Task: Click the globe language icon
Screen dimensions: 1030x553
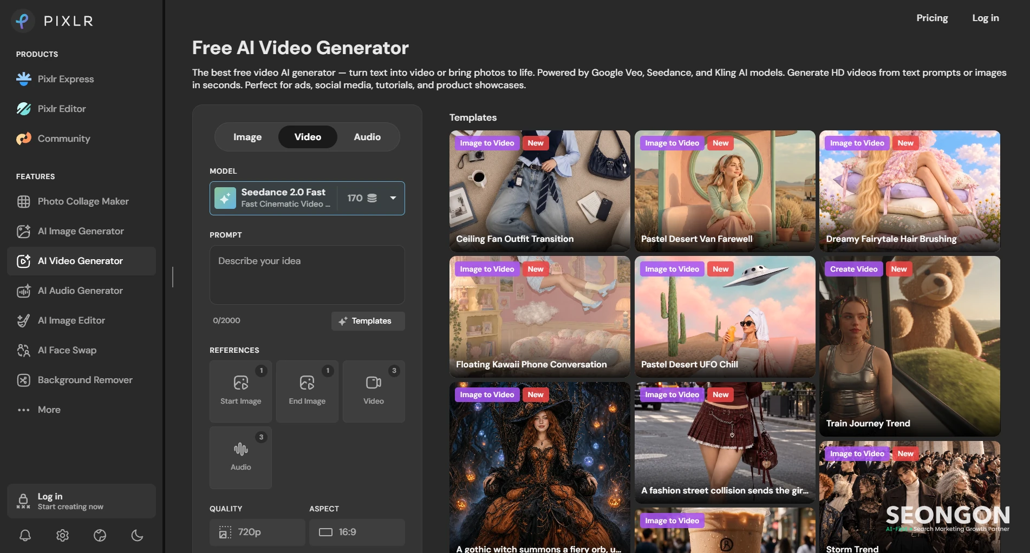Action: [100, 535]
